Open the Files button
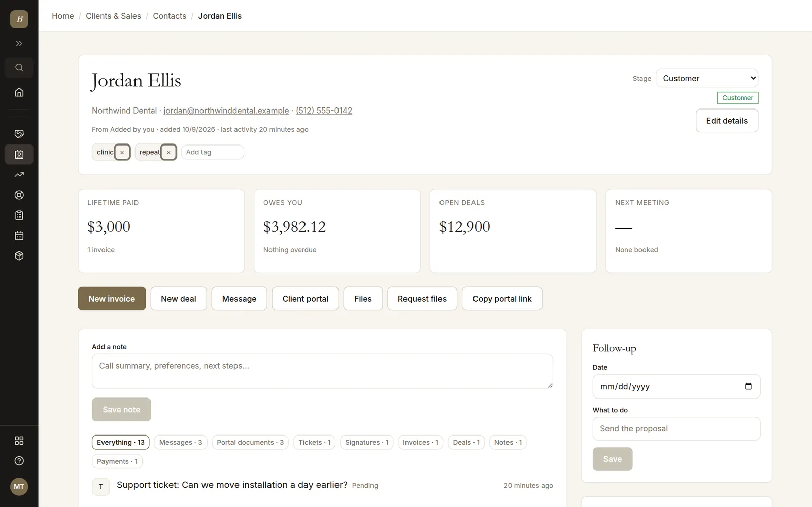Image resolution: width=812 pixels, height=507 pixels. 363,299
